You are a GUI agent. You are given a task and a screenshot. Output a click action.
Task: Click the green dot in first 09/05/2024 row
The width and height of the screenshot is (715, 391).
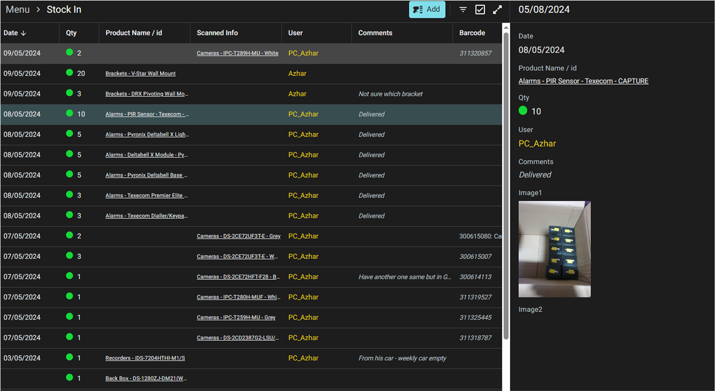pyautogui.click(x=69, y=52)
